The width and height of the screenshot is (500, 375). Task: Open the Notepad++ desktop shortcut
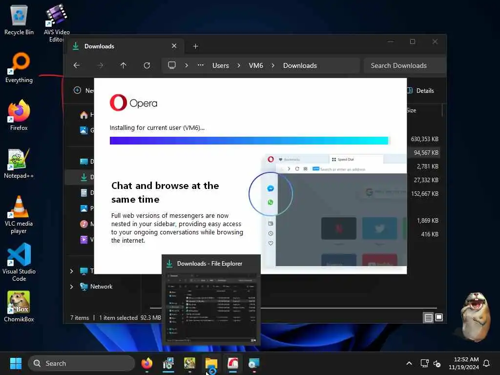point(19,163)
